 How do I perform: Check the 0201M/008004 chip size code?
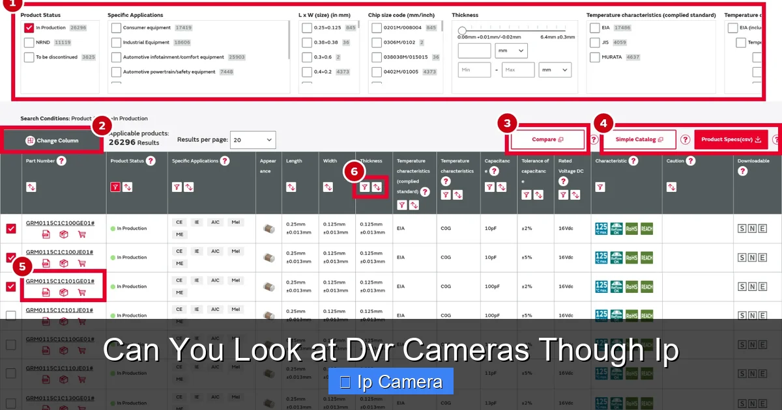377,28
